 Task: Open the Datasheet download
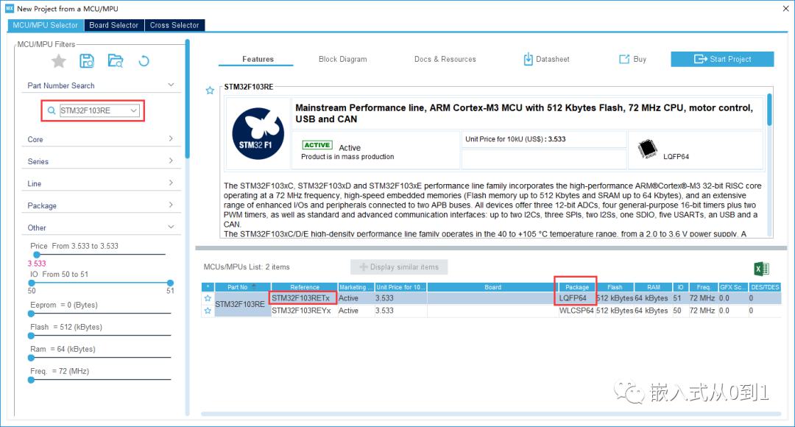pyautogui.click(x=546, y=60)
